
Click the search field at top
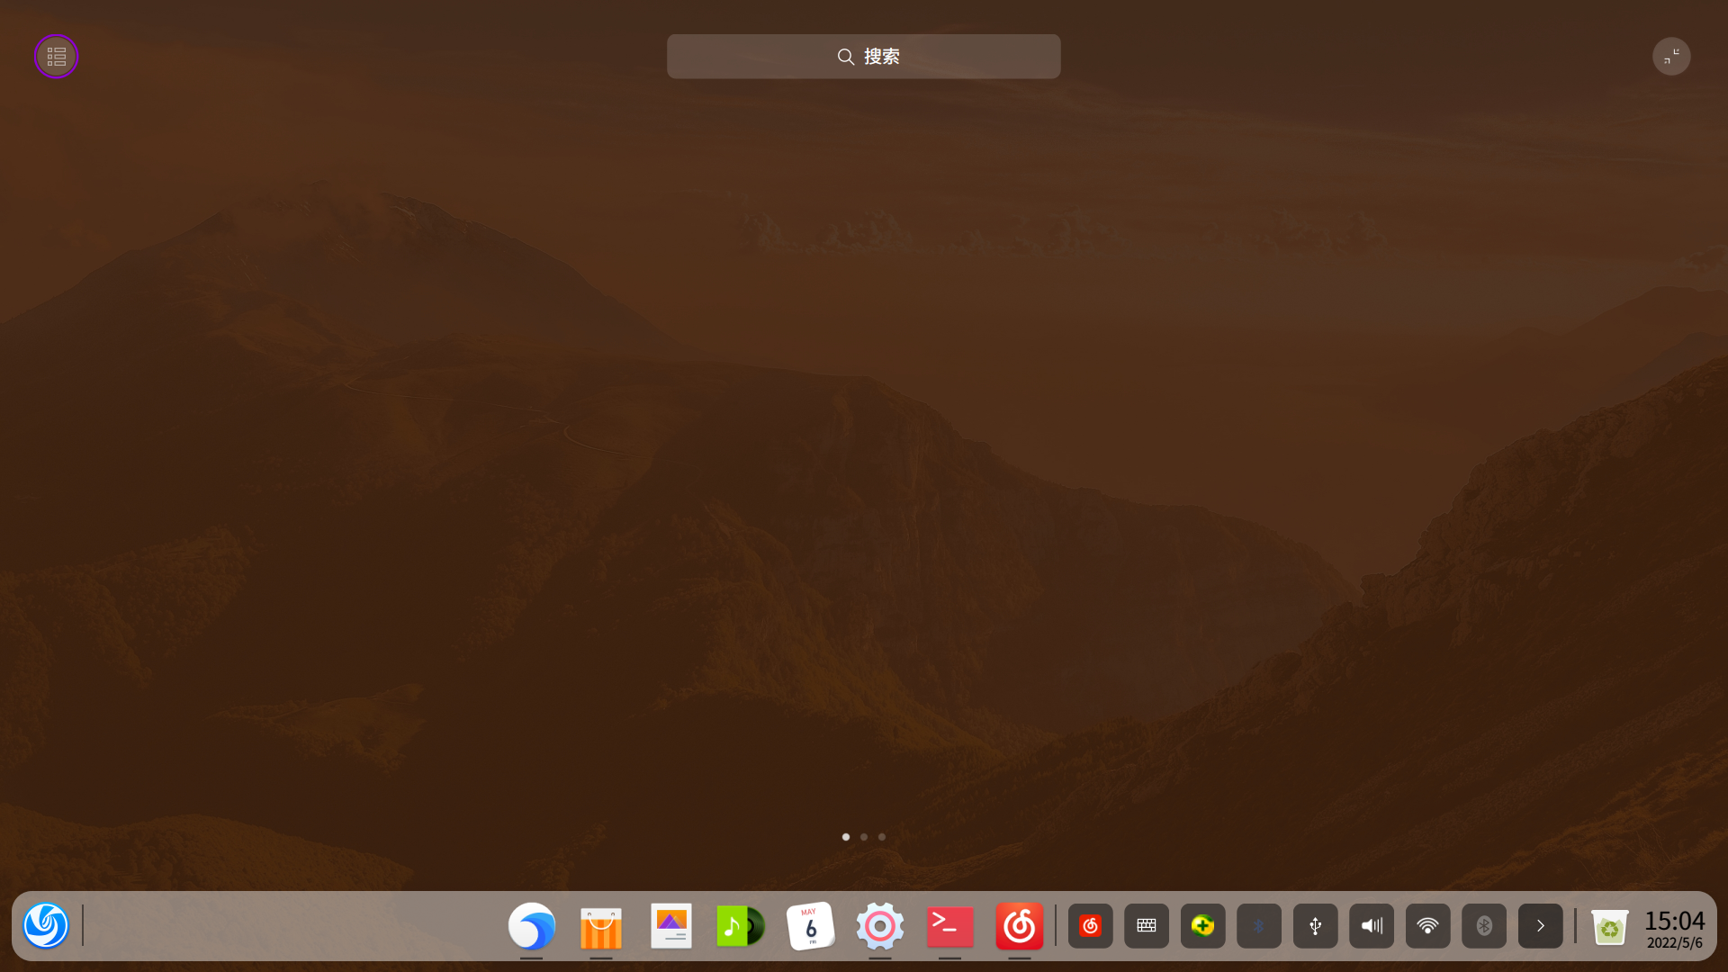point(864,57)
